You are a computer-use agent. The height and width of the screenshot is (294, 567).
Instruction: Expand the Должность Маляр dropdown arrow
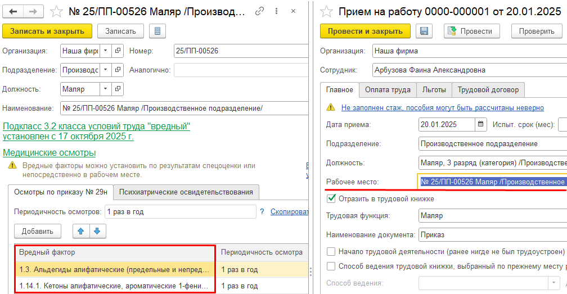pos(106,89)
